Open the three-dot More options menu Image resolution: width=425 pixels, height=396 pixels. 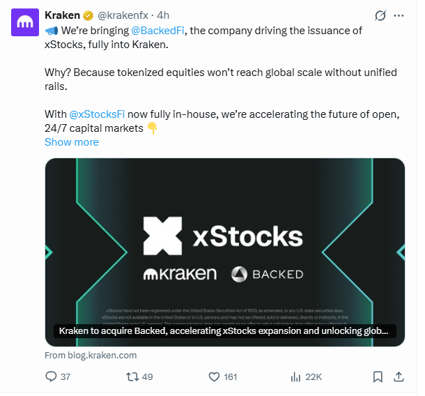399,15
